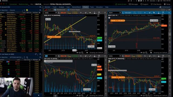Switch to the Analyze tab
The width and height of the screenshot is (173, 97).
(x=61, y=7)
